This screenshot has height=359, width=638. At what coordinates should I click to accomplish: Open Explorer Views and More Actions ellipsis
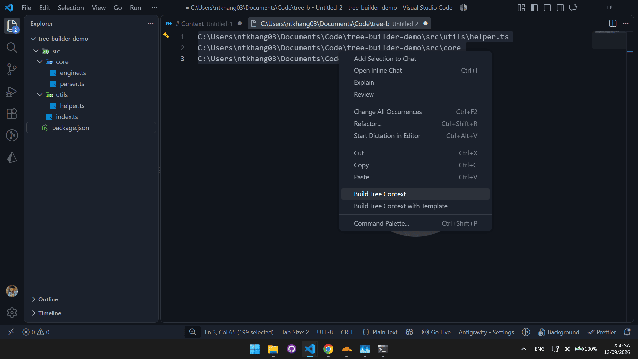[151, 23]
